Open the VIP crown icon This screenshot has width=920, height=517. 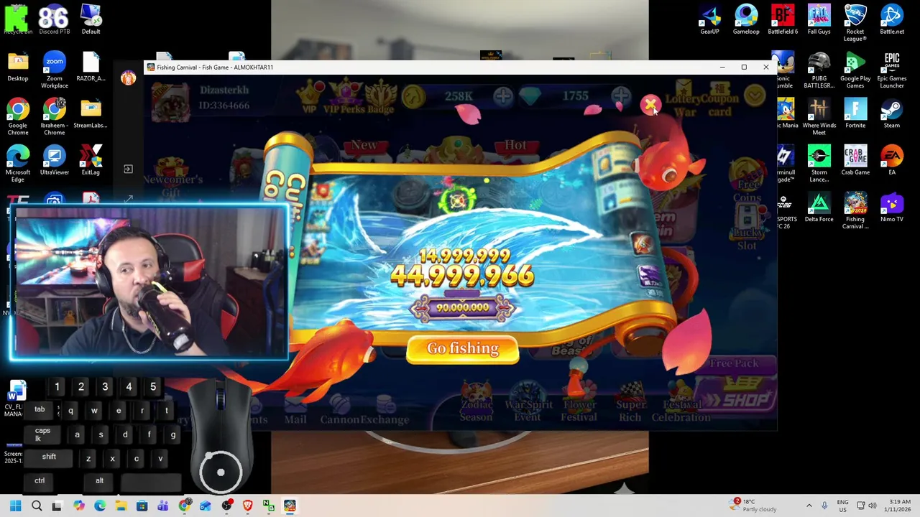point(310,96)
